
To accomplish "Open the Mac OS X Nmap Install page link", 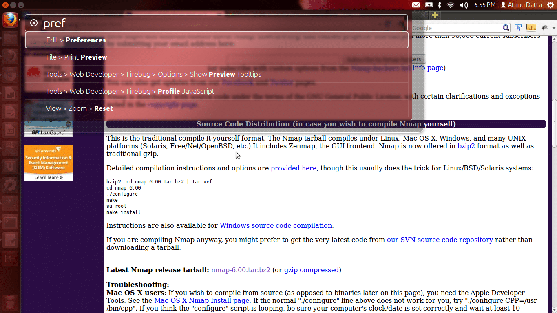I will [x=201, y=300].
